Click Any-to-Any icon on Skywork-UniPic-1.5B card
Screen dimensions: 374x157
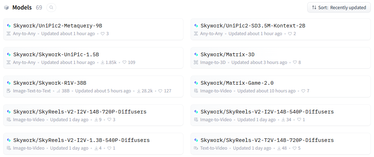(x=9, y=63)
